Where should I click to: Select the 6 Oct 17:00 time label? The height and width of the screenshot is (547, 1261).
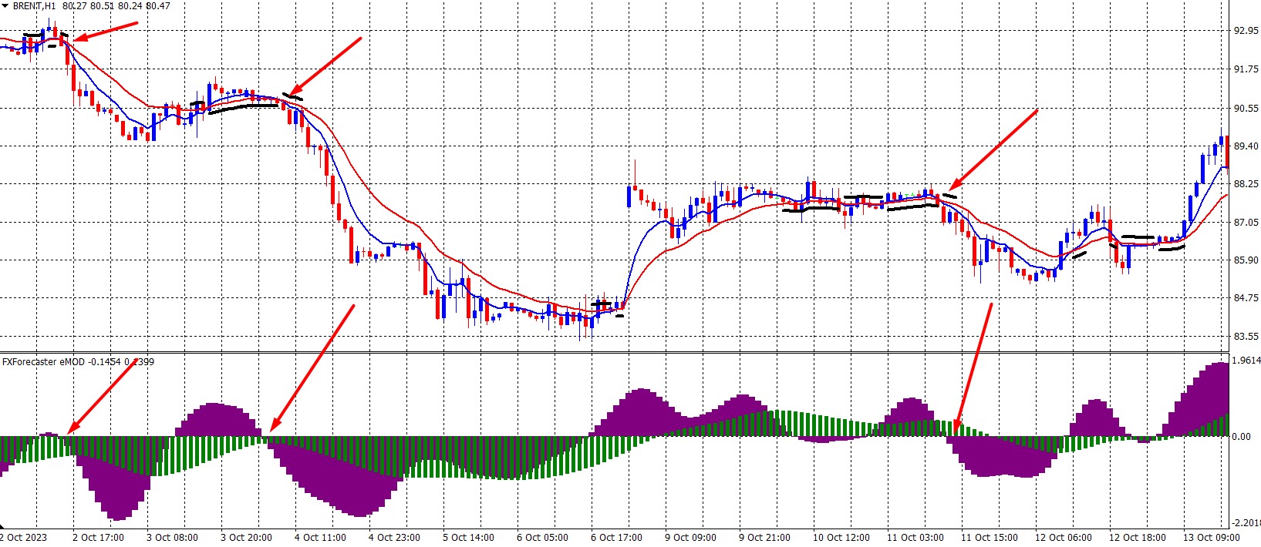click(x=616, y=538)
